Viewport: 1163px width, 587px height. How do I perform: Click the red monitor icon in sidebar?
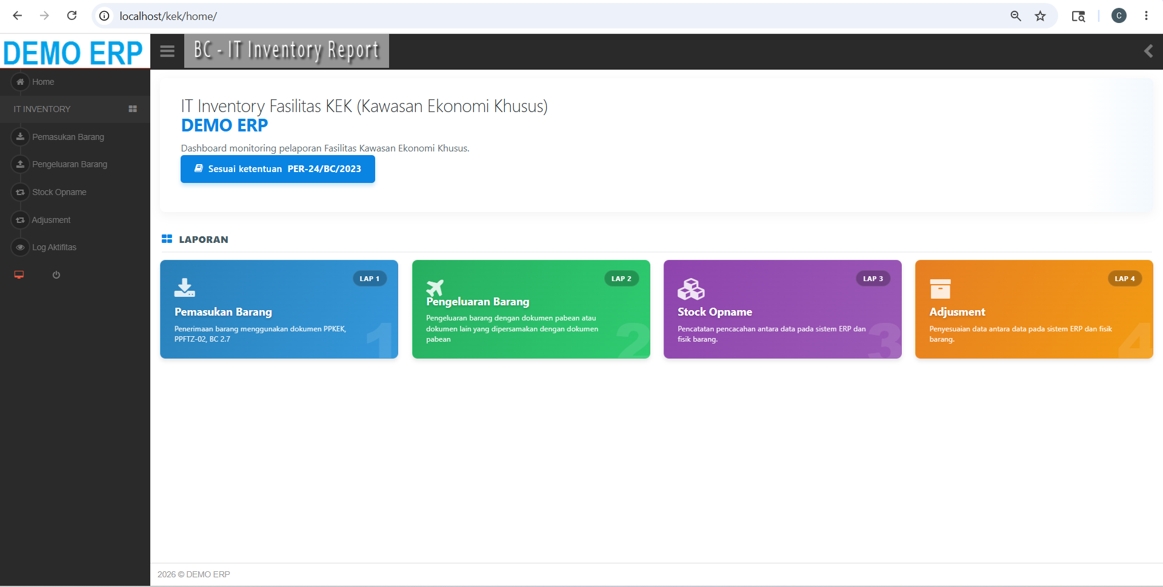(19, 275)
